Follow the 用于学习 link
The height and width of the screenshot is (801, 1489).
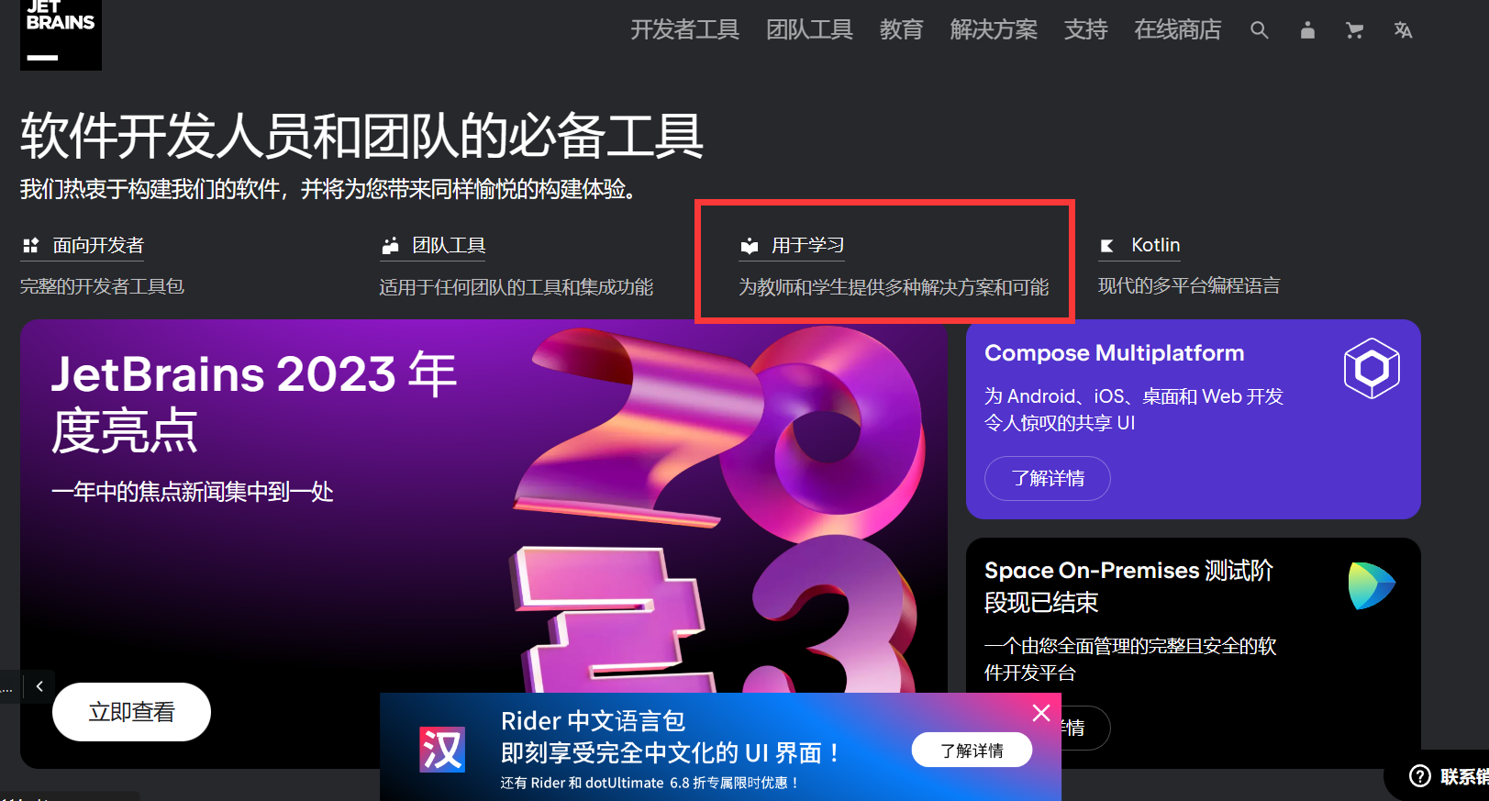coord(807,245)
